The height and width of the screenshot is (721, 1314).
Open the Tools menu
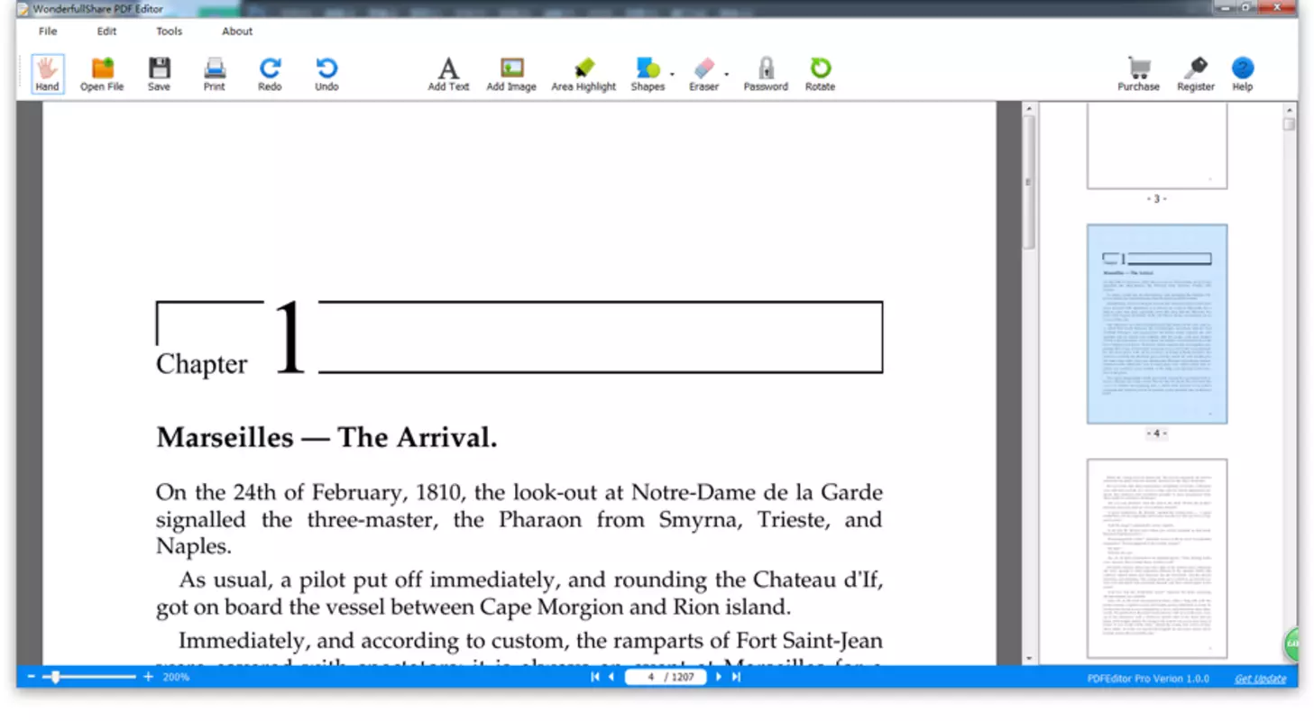click(169, 31)
